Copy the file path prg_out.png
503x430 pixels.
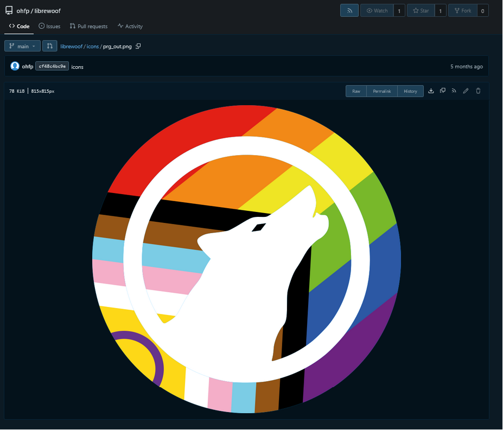(138, 46)
